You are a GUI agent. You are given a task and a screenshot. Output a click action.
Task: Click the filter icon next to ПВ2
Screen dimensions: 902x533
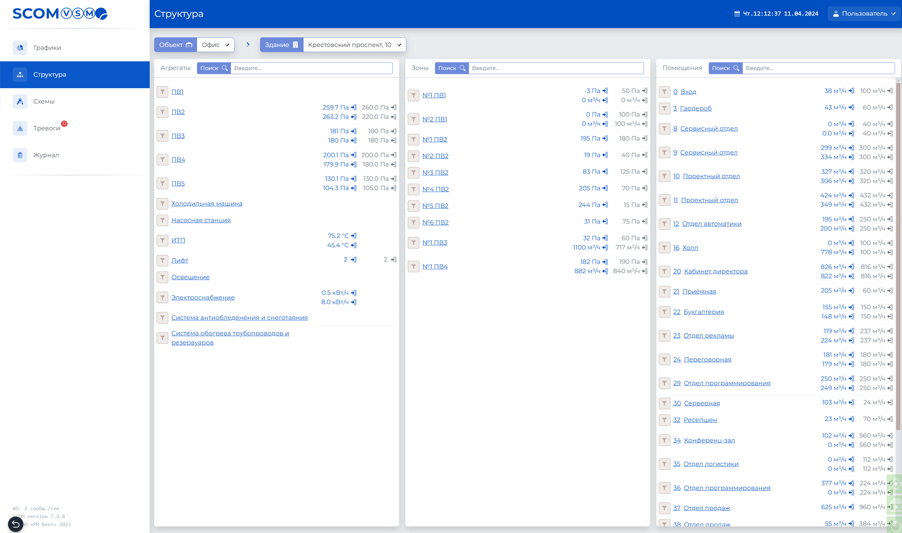click(162, 112)
